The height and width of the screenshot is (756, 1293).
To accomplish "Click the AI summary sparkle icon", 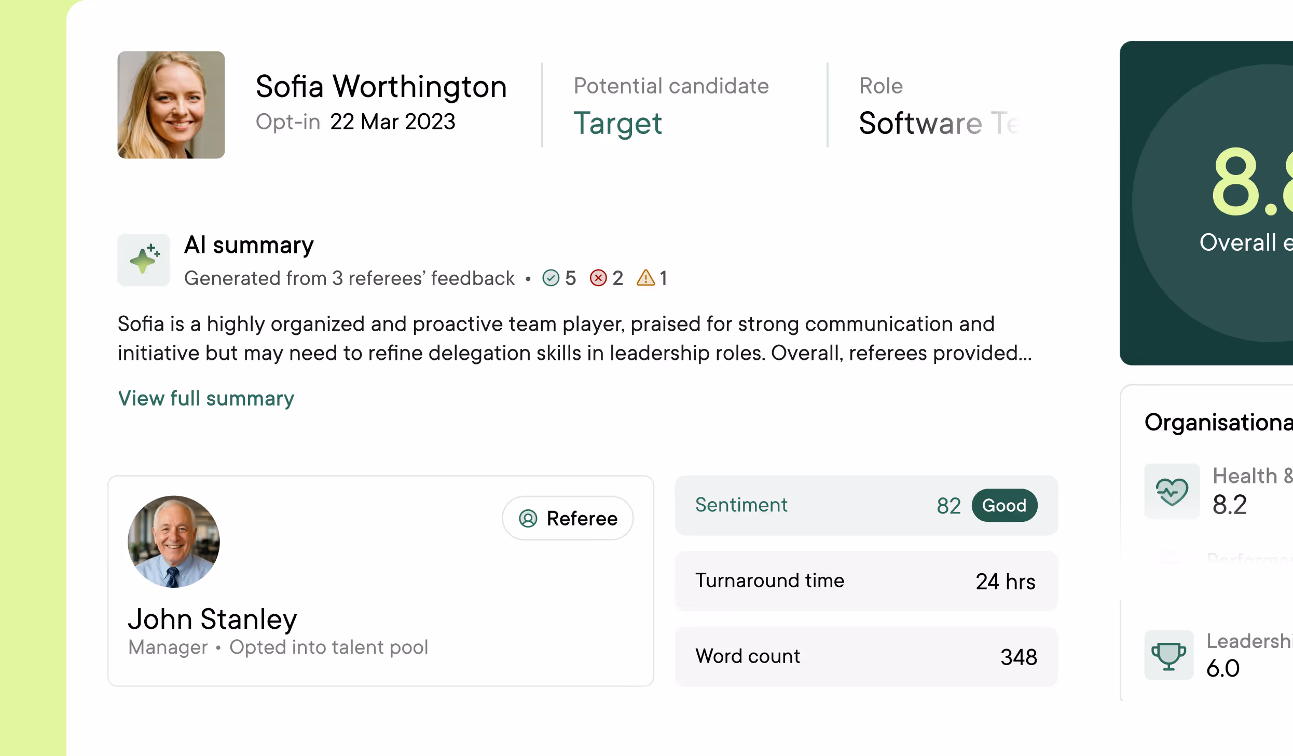I will 144,260.
